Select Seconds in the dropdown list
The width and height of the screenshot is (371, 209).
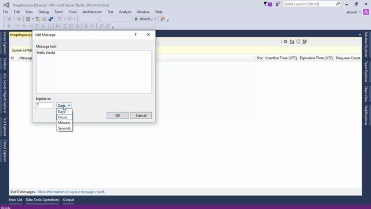coord(64,128)
